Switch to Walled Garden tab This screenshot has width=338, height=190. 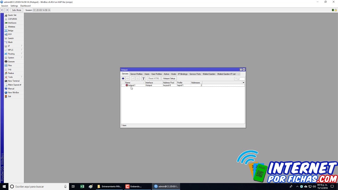click(209, 74)
